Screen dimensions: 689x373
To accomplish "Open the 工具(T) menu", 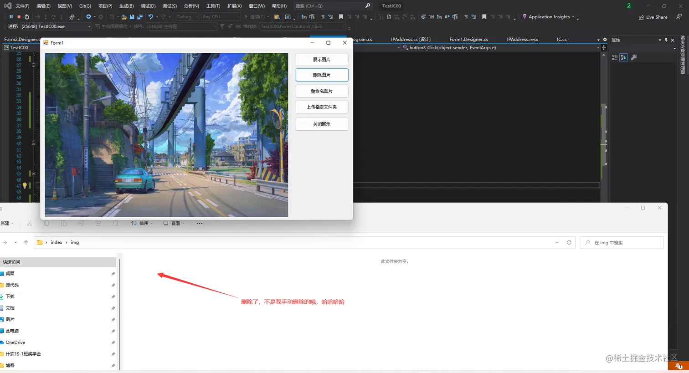I will tap(213, 6).
